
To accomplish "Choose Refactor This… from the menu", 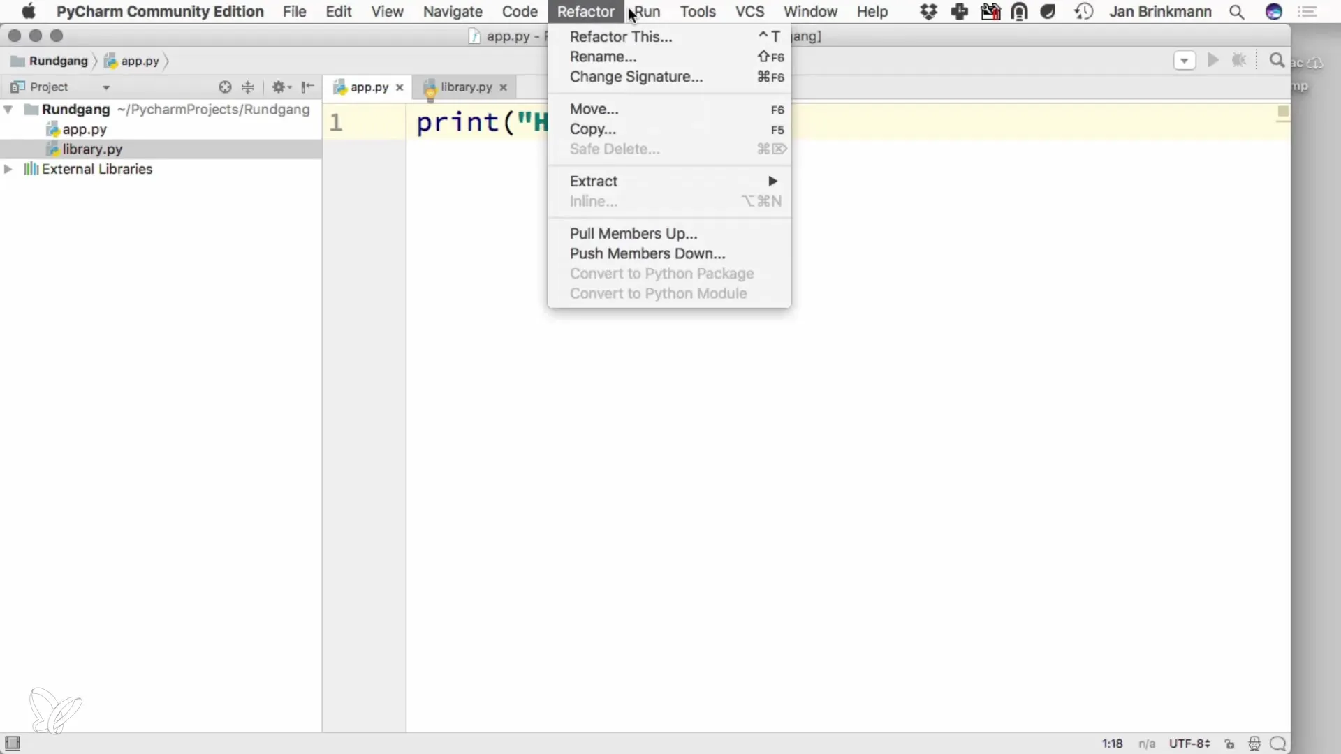I will 669,37.
